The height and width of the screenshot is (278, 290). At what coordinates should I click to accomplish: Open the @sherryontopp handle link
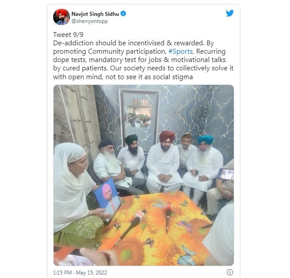90,21
